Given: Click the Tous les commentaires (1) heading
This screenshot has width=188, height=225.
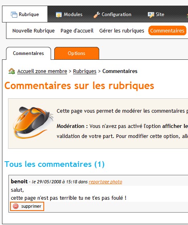Looking at the screenshot, I should click(x=55, y=164).
